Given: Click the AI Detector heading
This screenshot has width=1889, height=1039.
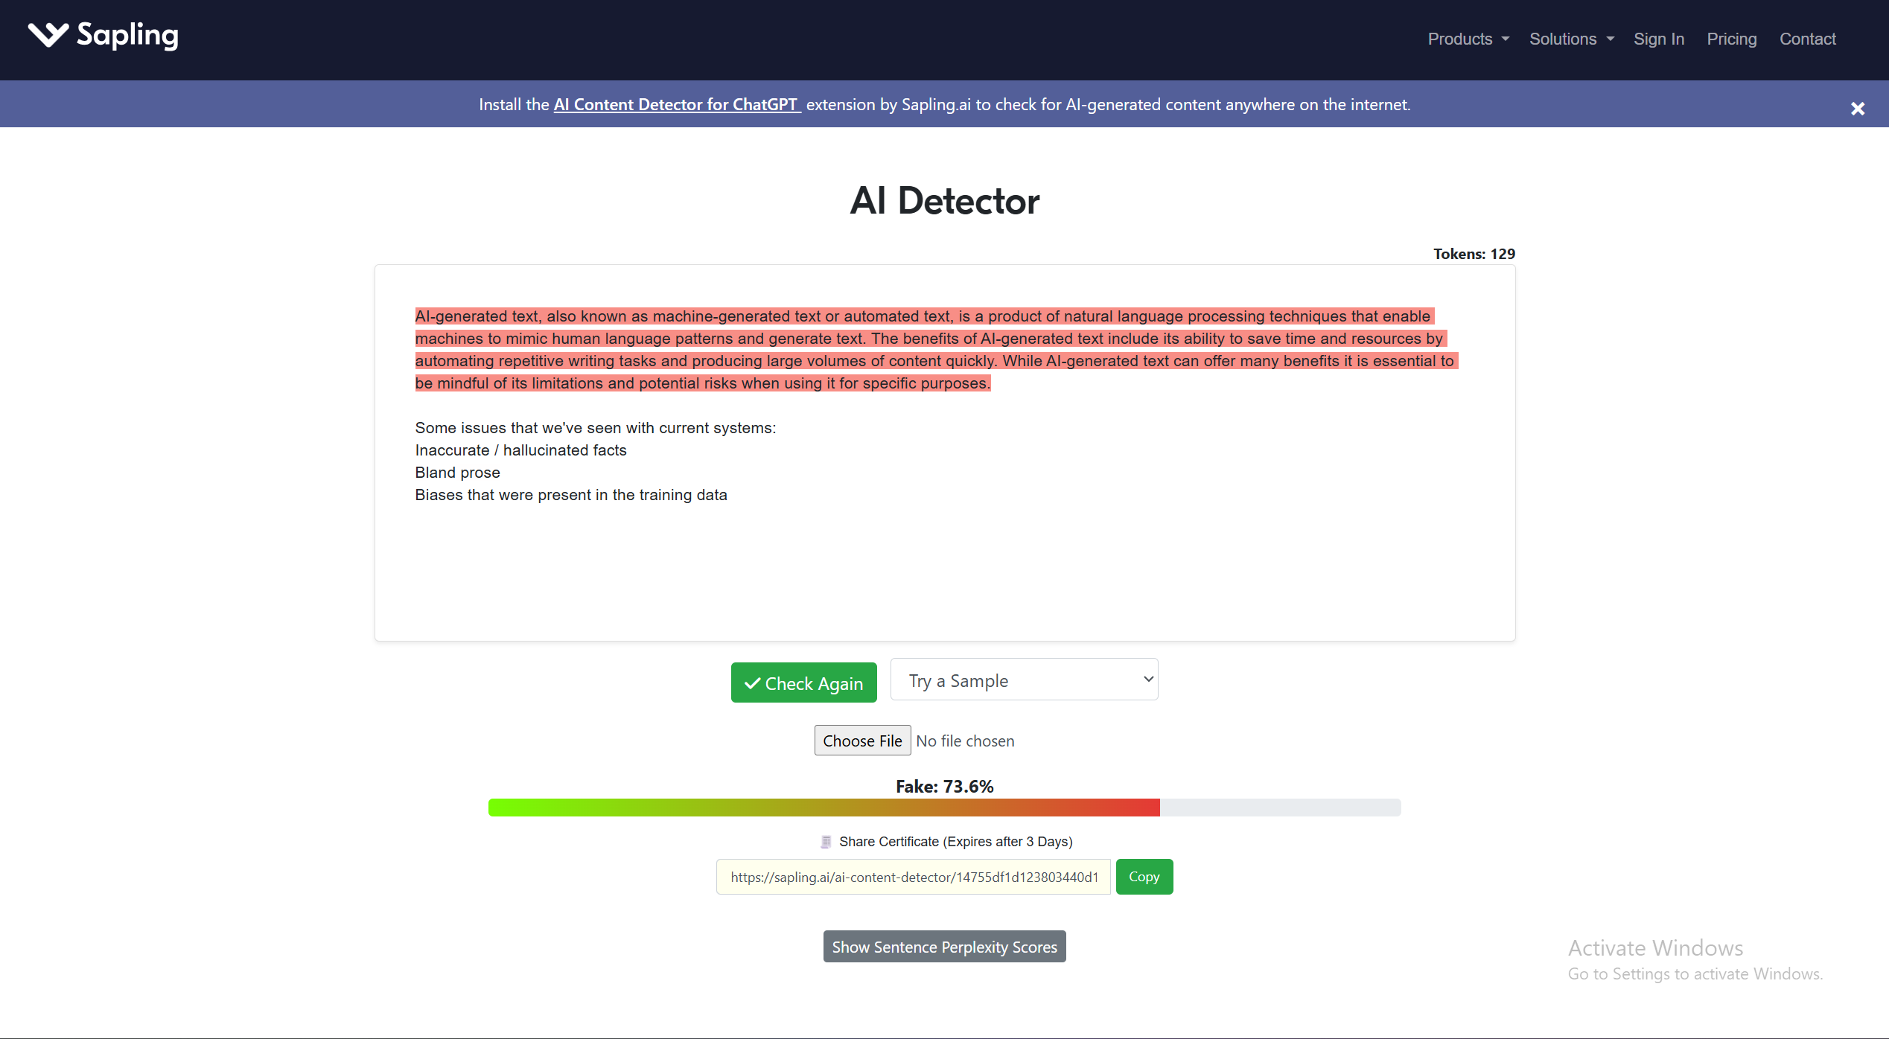Looking at the screenshot, I should click(x=944, y=201).
